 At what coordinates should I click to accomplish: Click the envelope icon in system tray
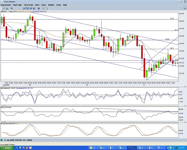[x=171, y=148]
